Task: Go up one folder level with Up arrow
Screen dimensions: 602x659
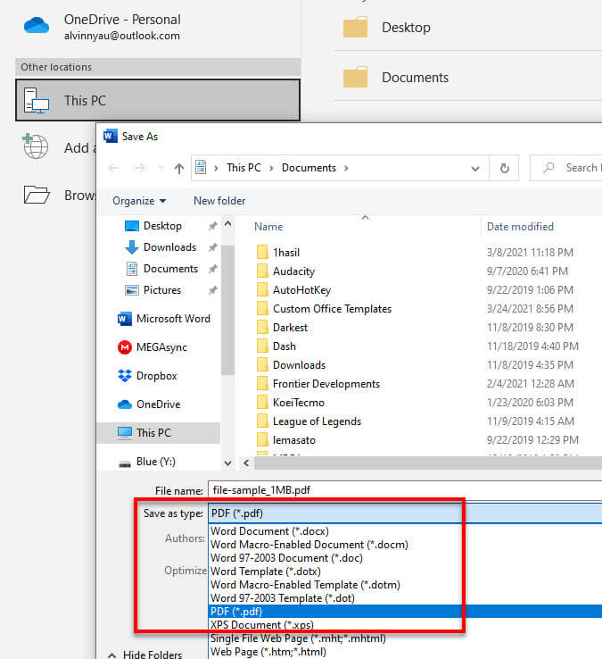Action: [179, 169]
